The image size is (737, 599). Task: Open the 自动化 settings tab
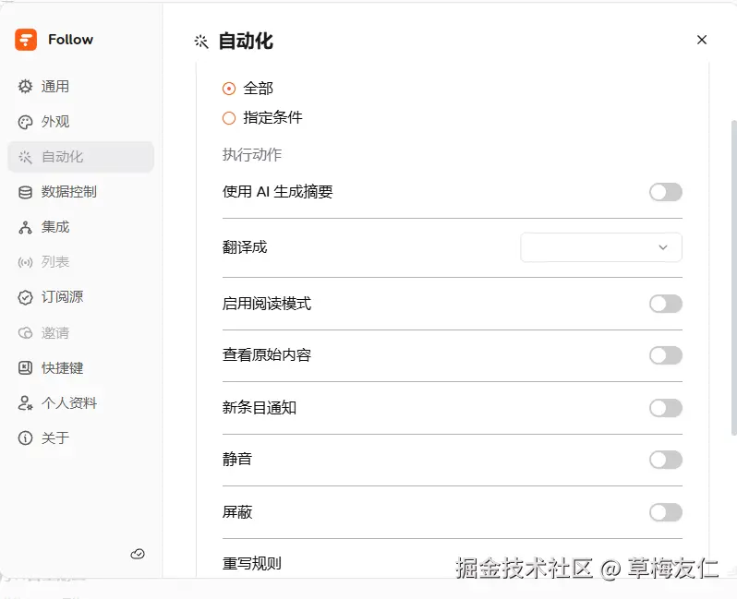click(x=63, y=157)
